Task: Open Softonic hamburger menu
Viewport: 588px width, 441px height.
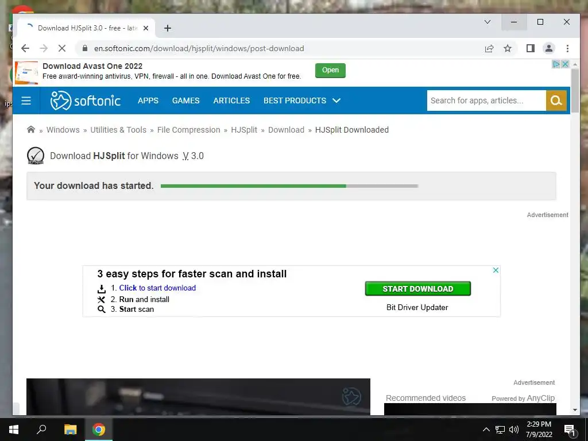Action: 26,100
